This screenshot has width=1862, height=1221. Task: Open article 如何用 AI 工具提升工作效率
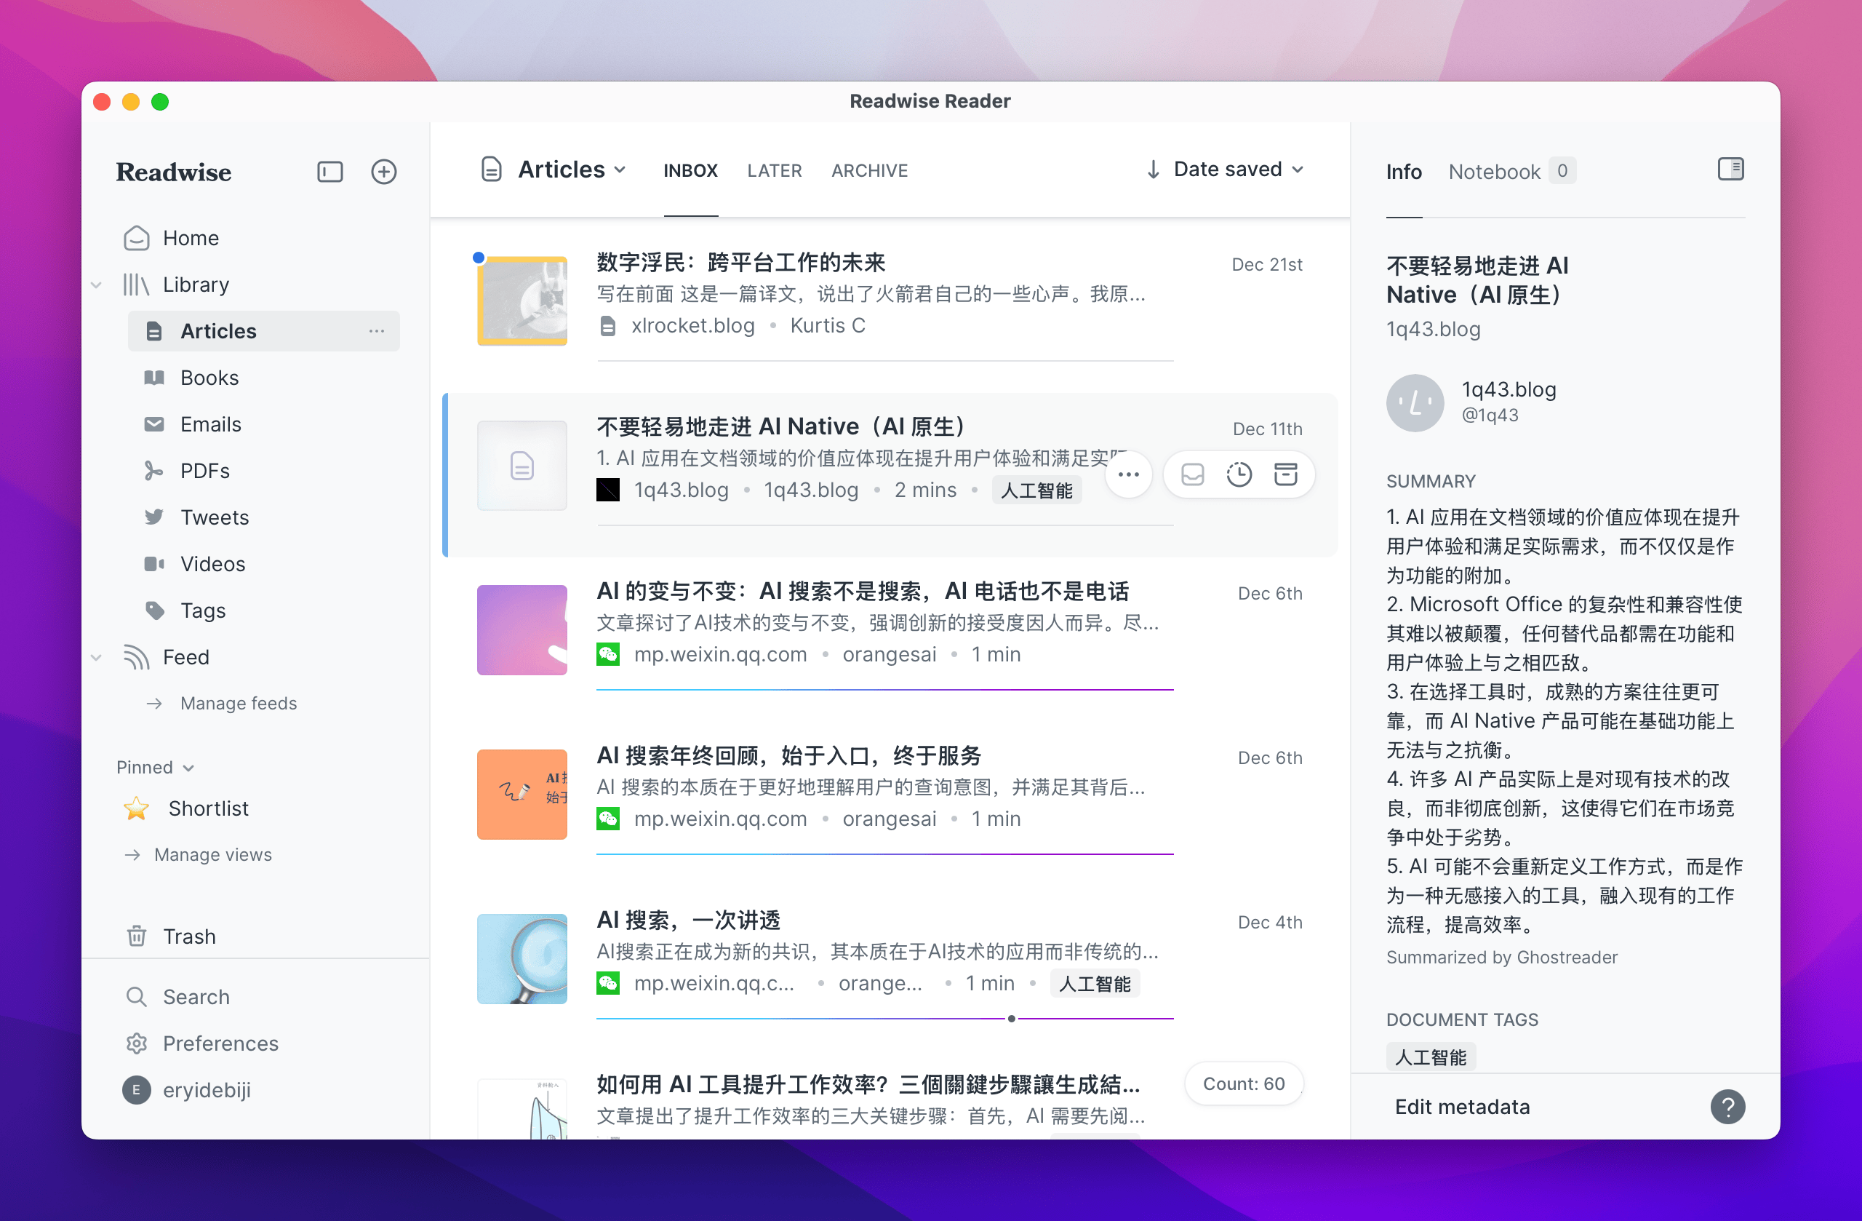pos(868,1085)
